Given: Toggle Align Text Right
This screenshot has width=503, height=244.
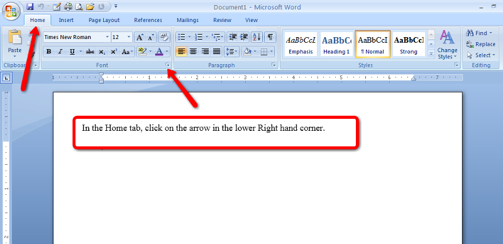Looking at the screenshot, I should (205, 52).
